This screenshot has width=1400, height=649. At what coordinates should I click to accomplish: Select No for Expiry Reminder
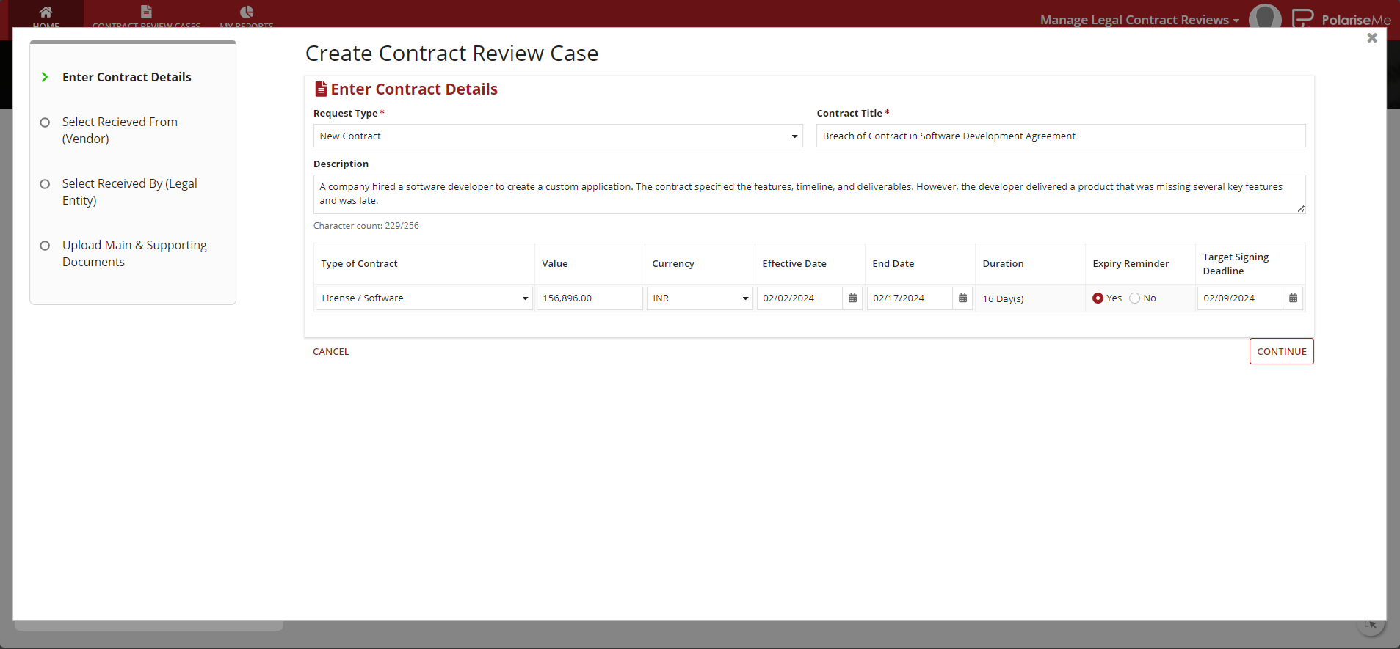pyautogui.click(x=1135, y=298)
